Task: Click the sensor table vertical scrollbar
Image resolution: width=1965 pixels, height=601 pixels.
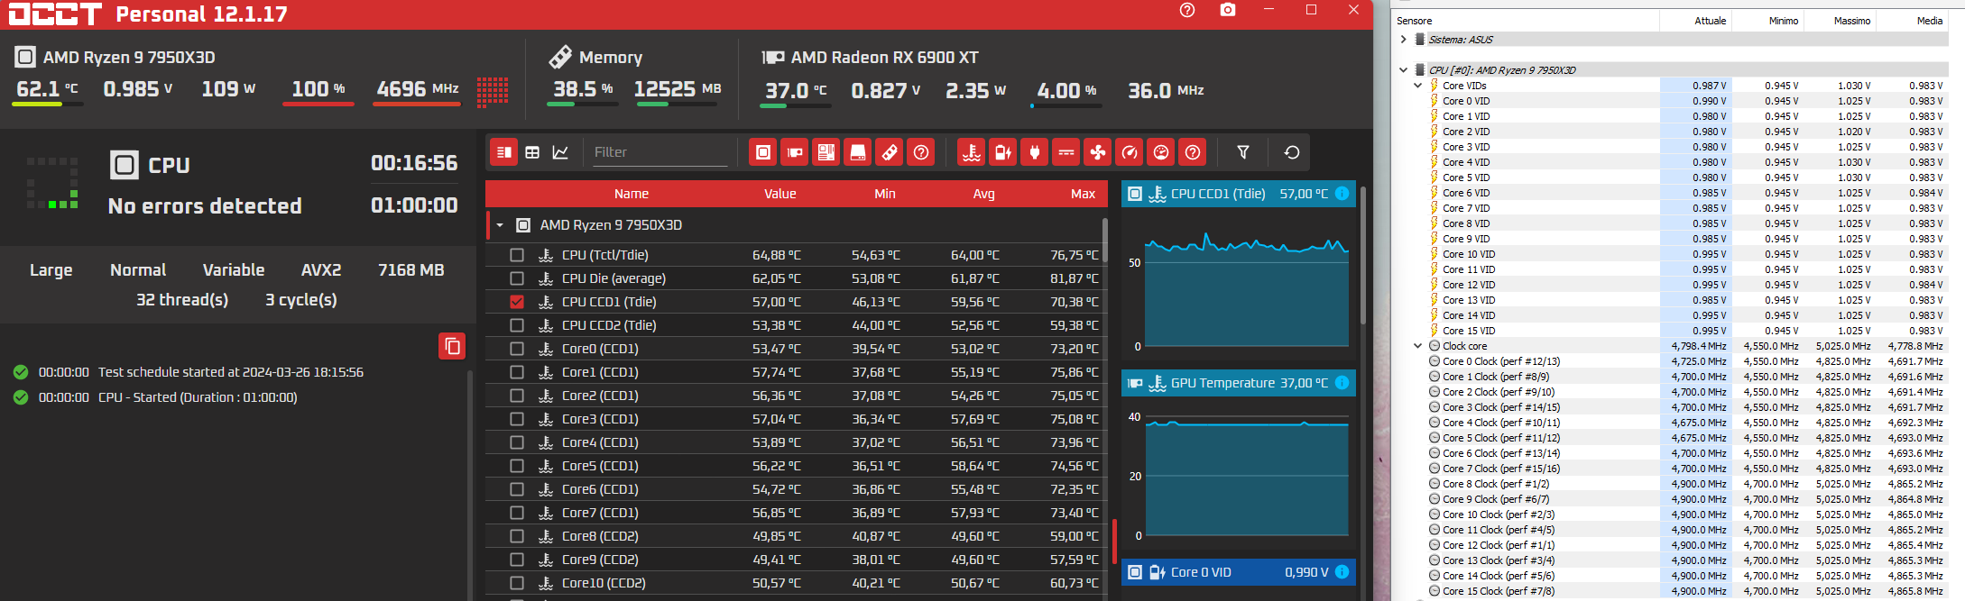Action: pyautogui.click(x=1104, y=239)
